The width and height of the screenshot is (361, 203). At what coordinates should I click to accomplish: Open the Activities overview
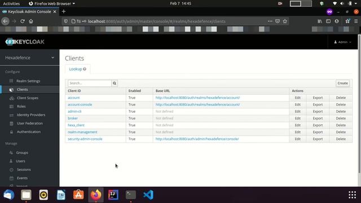(x=11, y=3)
